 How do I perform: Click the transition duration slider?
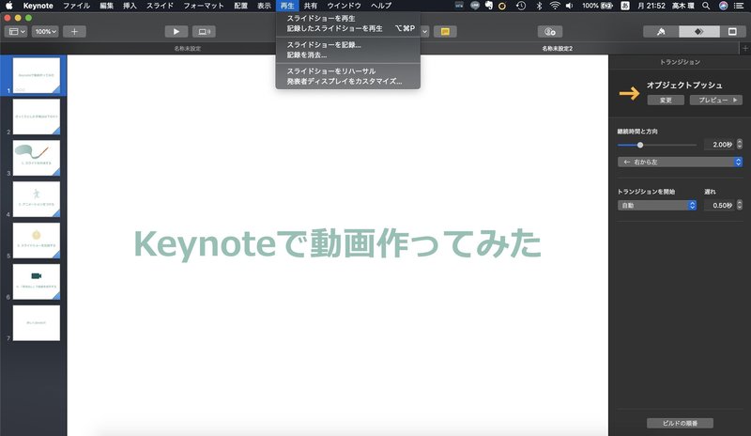[656, 145]
